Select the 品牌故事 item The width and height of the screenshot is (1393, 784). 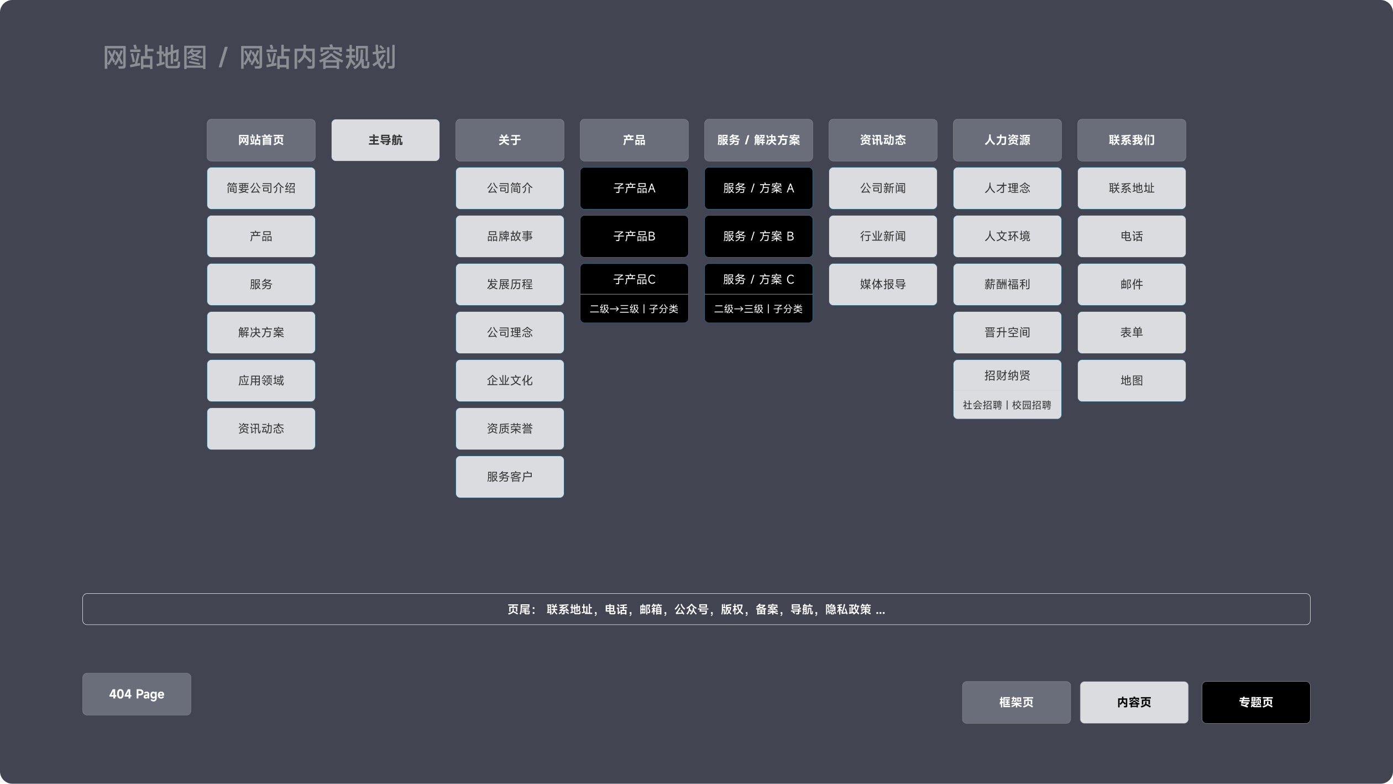point(510,236)
